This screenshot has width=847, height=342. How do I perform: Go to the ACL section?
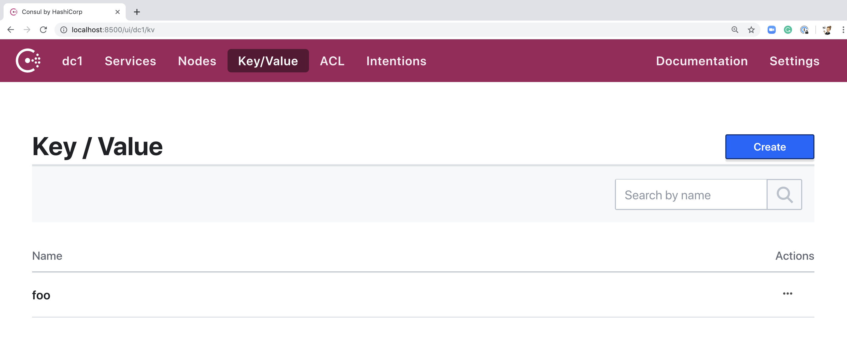[x=332, y=61]
